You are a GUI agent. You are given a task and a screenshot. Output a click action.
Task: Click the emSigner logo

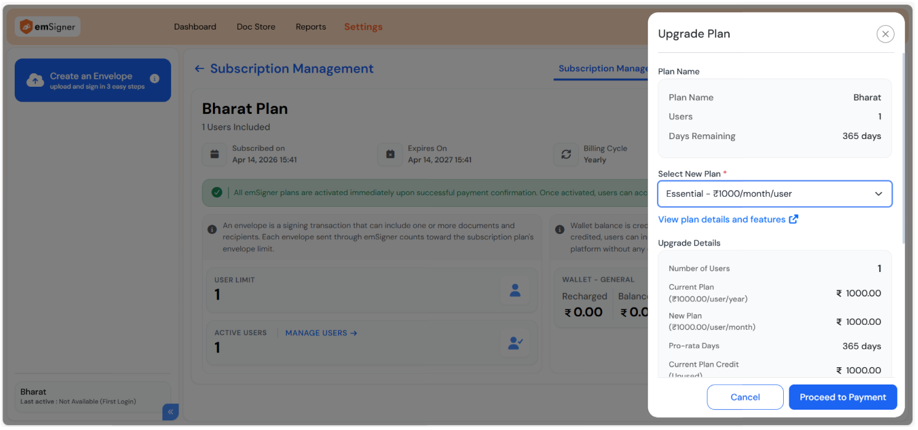[x=48, y=26]
